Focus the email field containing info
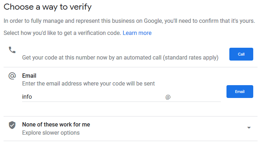The height and width of the screenshot is (145, 265). pyautogui.click(x=93, y=97)
